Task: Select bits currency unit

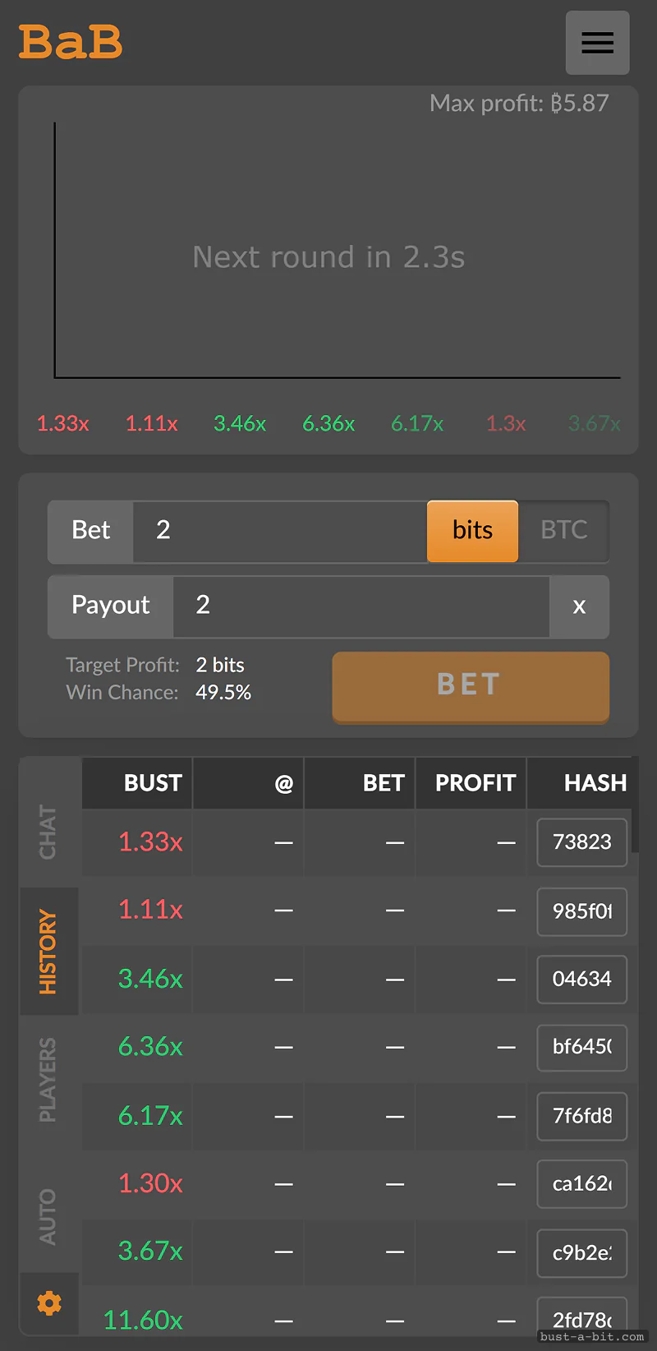Action: click(x=472, y=531)
